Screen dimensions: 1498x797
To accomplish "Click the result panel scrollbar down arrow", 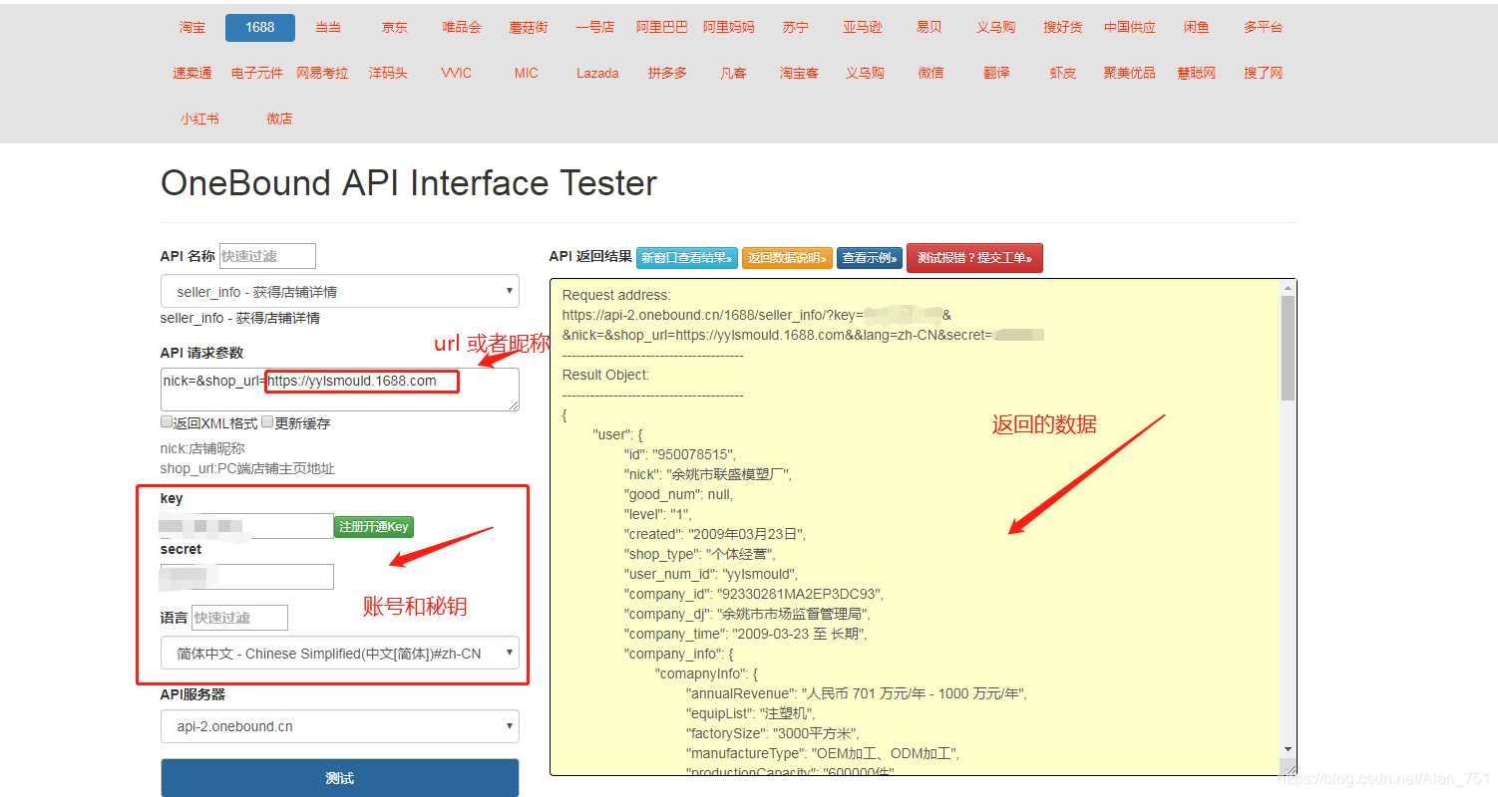I will (x=1288, y=749).
